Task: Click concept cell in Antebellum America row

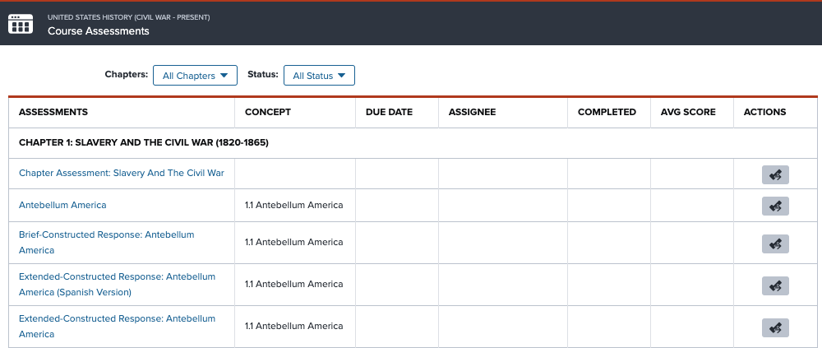Action: [x=294, y=205]
